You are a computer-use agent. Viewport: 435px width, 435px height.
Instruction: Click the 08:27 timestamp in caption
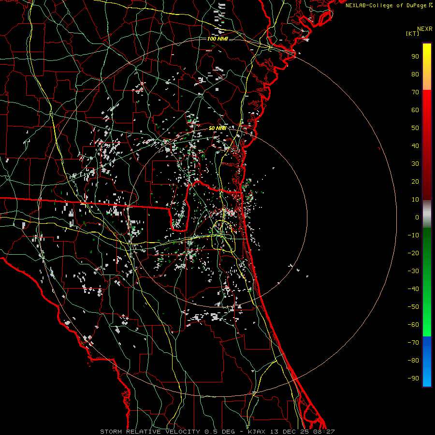point(324,432)
